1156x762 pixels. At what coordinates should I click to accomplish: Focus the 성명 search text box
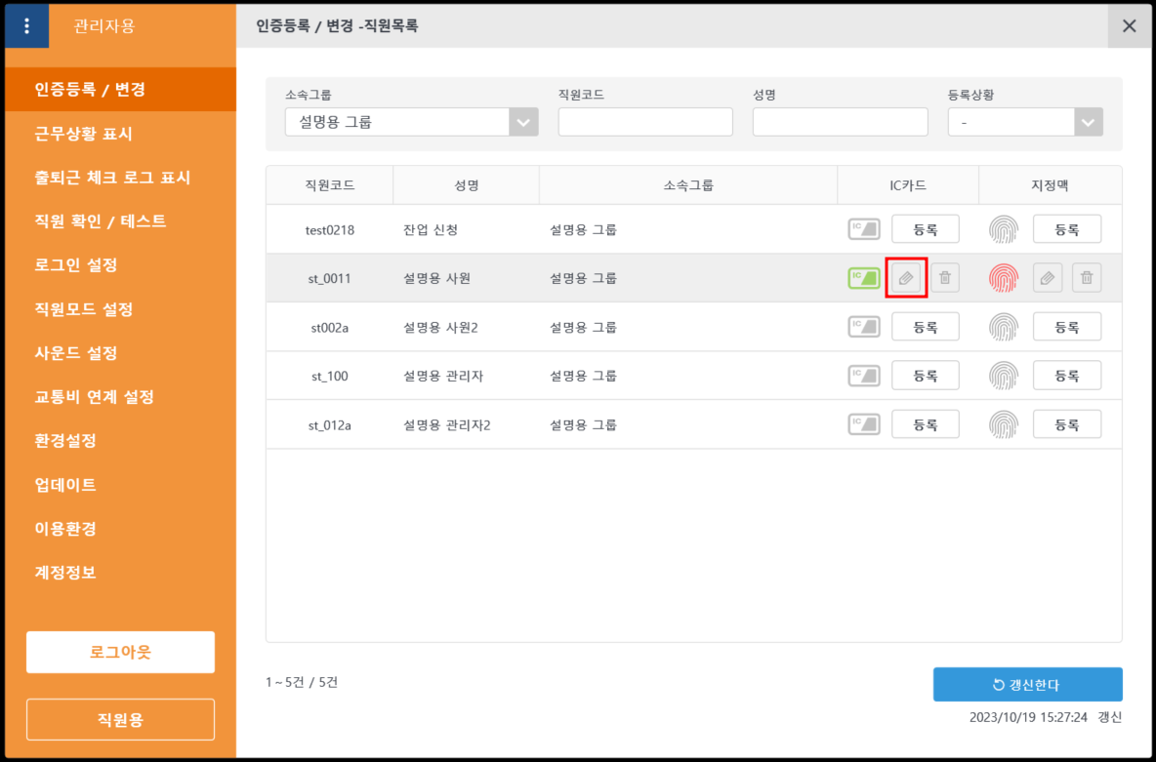point(840,122)
